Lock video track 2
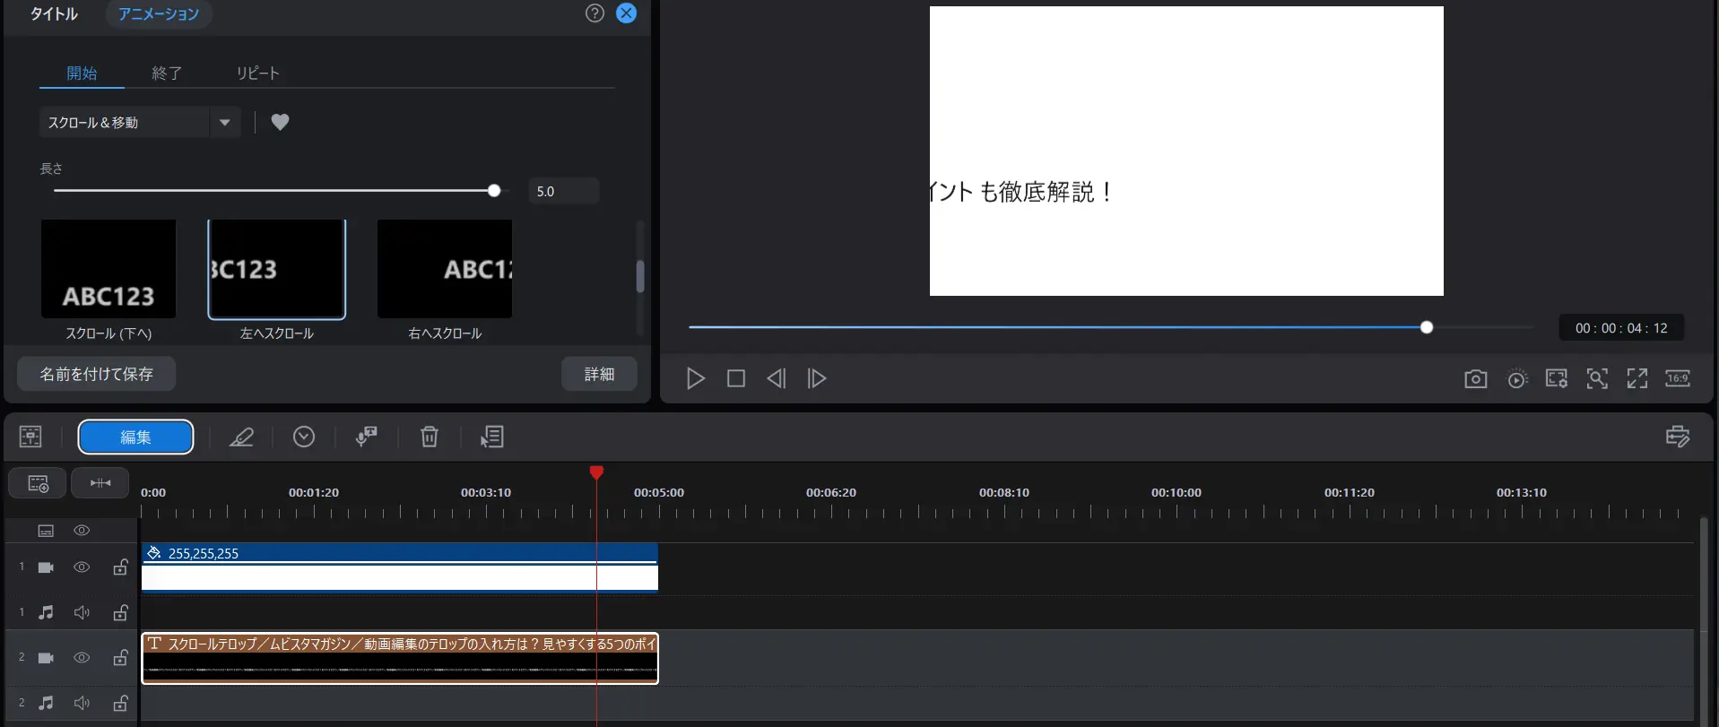 point(120,657)
